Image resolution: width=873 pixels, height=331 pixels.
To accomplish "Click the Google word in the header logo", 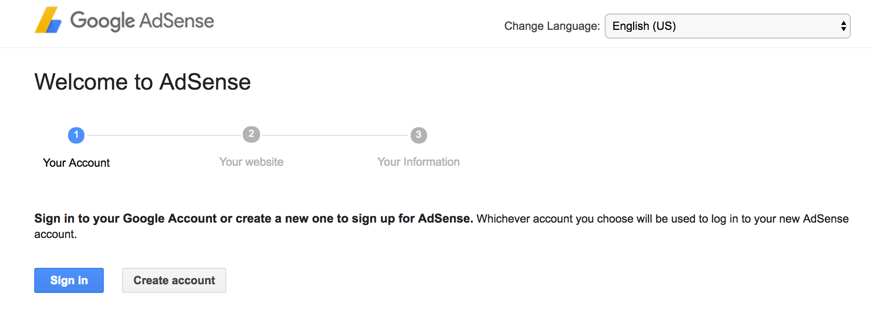I will [103, 21].
